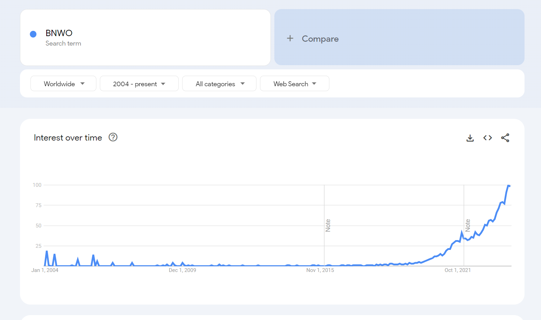Click the Dec 1, 2009 axis label
Viewport: 541px width, 320px height.
tap(182, 270)
